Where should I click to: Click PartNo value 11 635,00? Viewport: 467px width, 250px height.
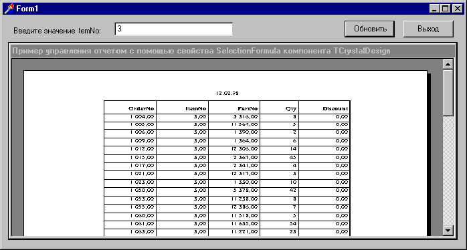[x=245, y=223]
